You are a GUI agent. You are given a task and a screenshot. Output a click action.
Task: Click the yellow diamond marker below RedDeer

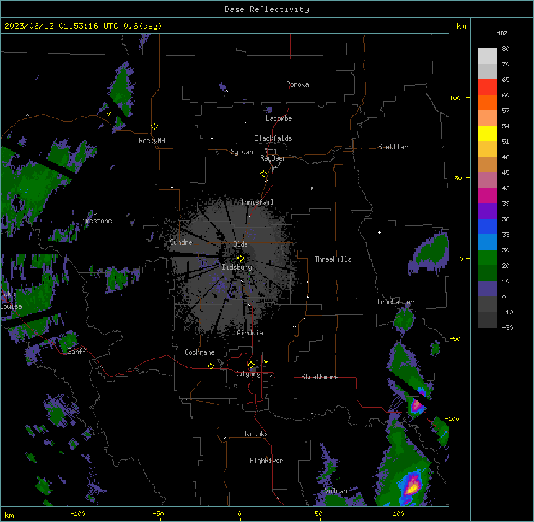coord(263,174)
